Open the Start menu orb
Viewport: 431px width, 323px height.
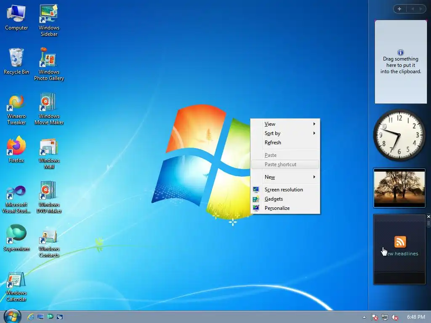[12, 316]
